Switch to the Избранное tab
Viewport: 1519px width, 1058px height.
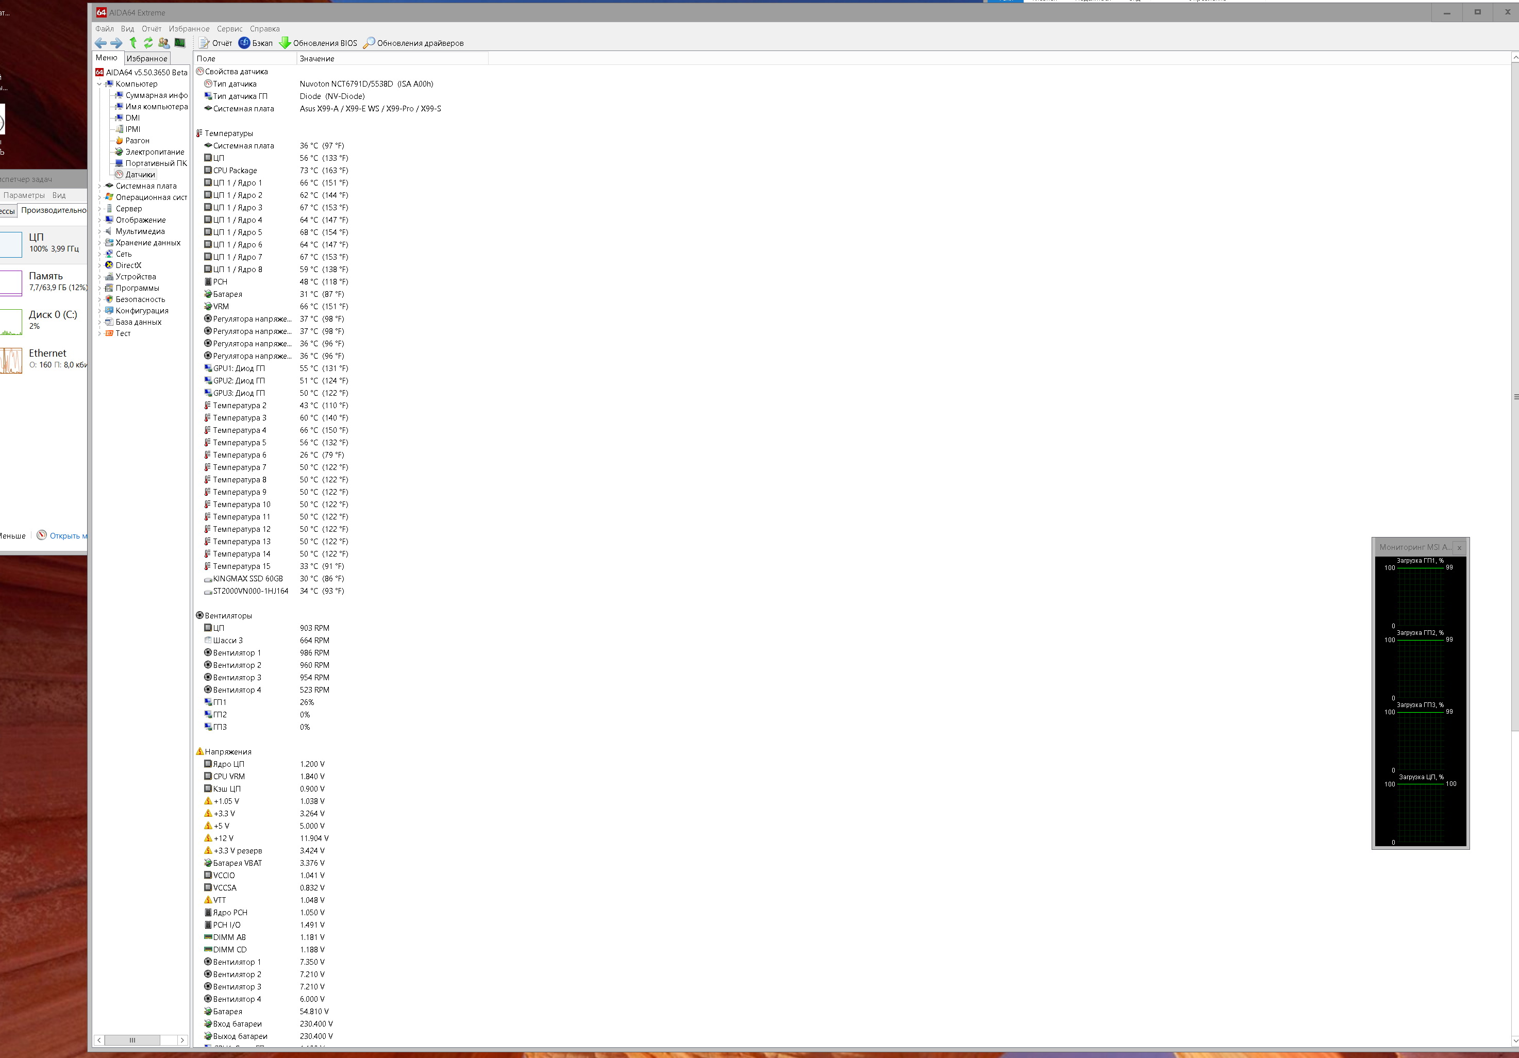coord(147,59)
